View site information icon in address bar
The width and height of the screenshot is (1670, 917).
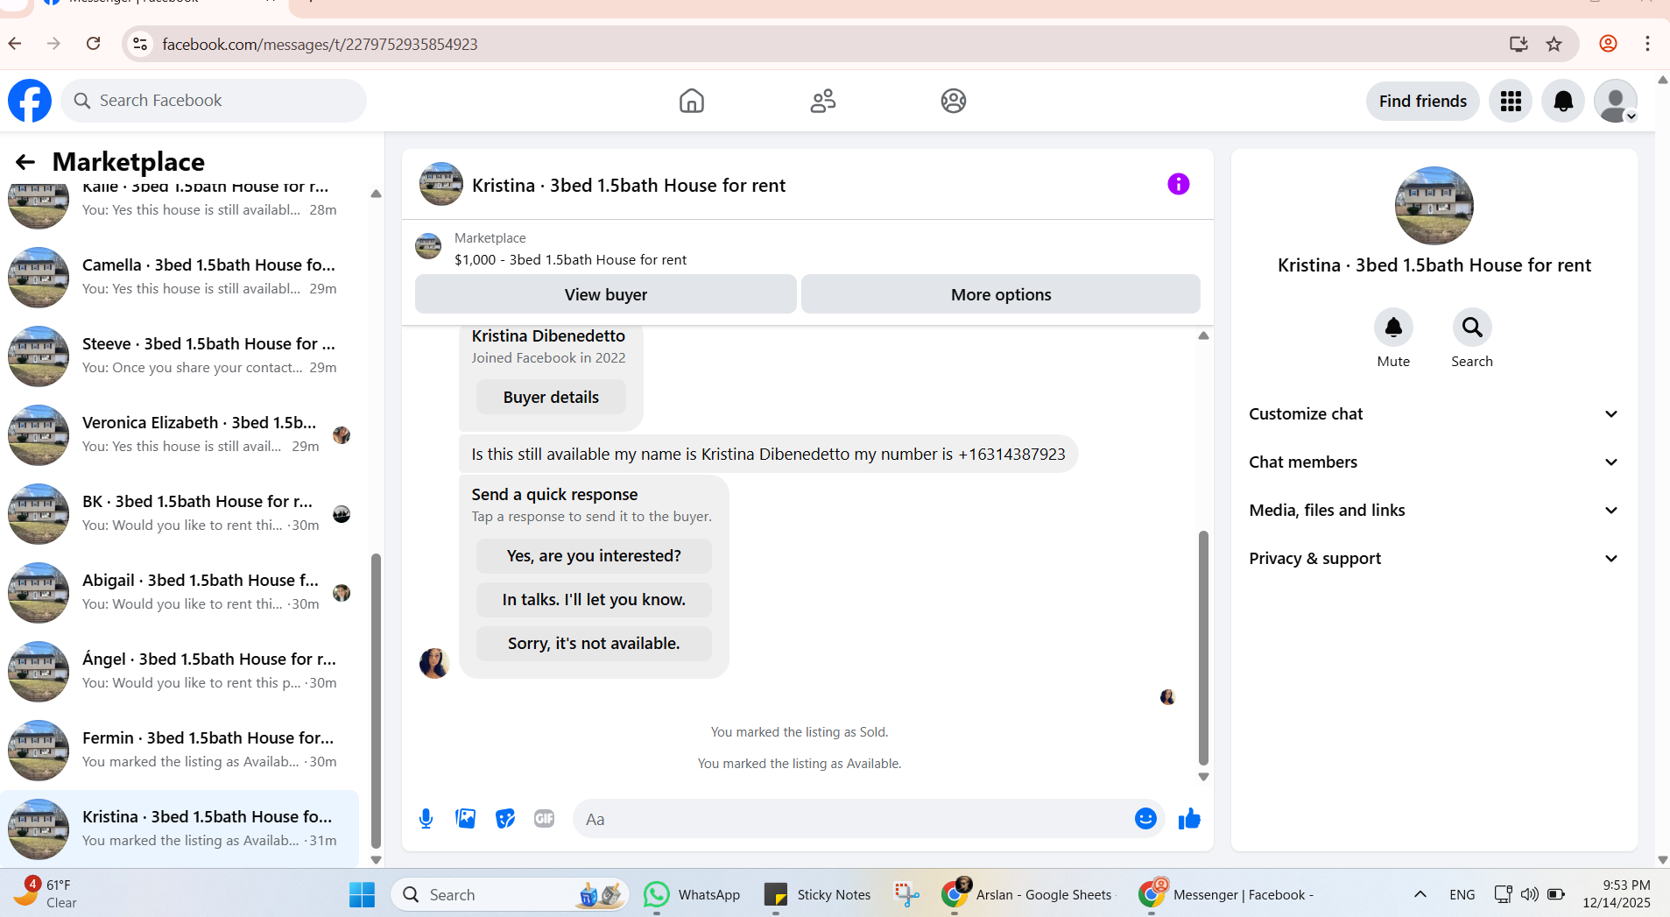(x=140, y=44)
